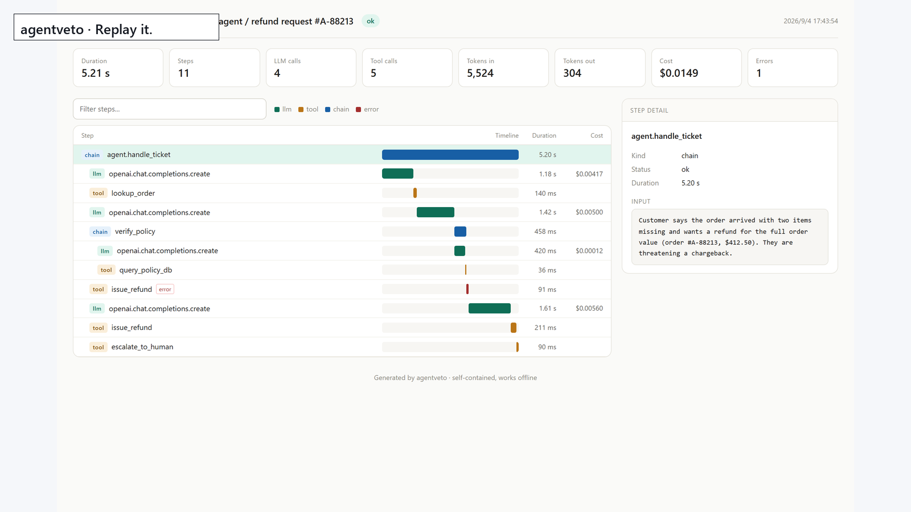This screenshot has width=911, height=512.
Task: Click the 2026/9/4 17:43:54 timestamp
Action: tap(811, 21)
